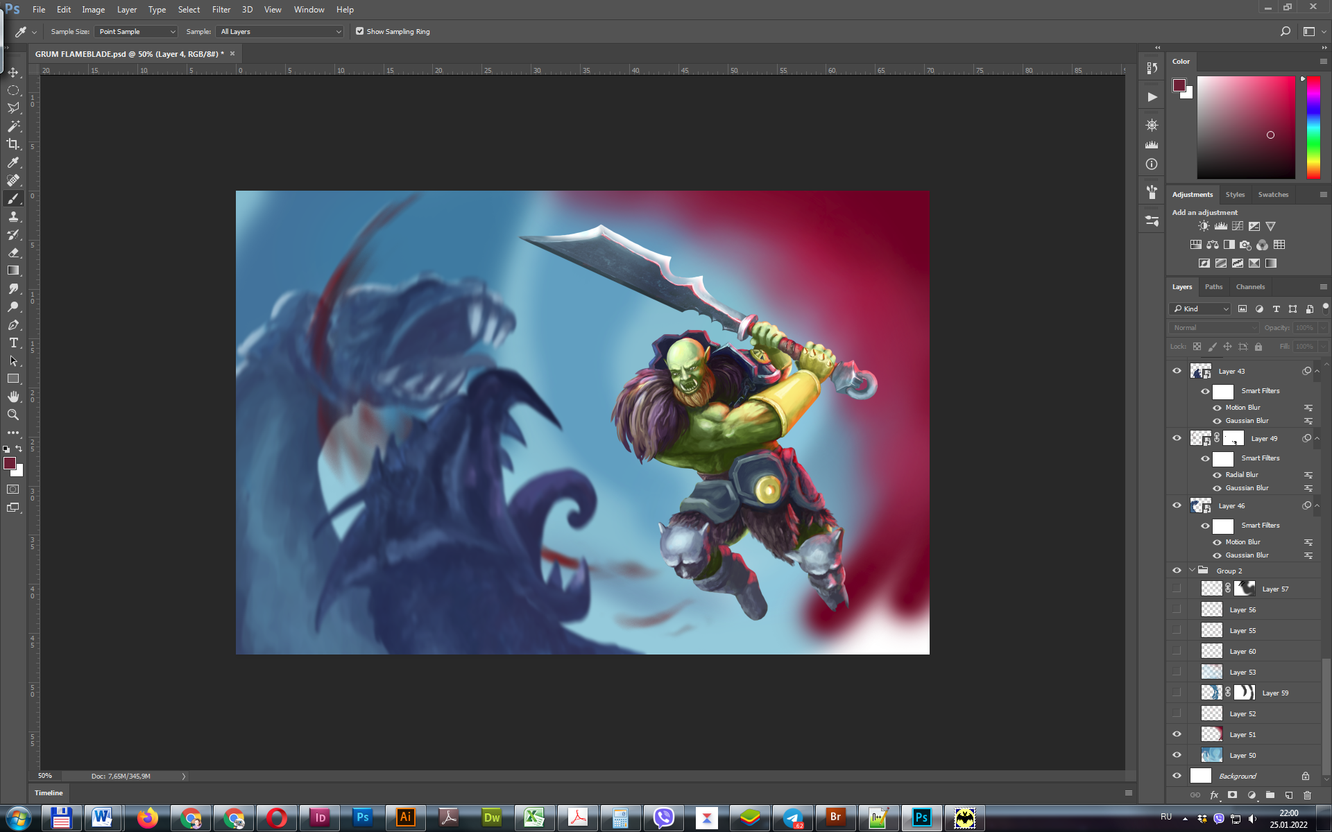1332x832 pixels.
Task: Hide Layer 51 visibility
Action: (1177, 734)
